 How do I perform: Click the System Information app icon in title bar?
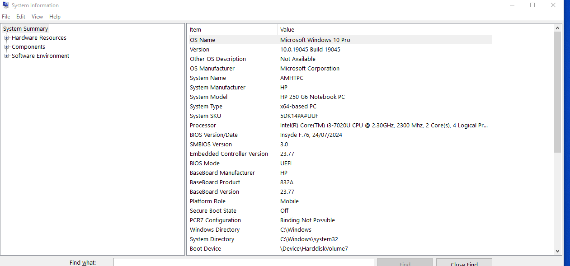pyautogui.click(x=5, y=5)
